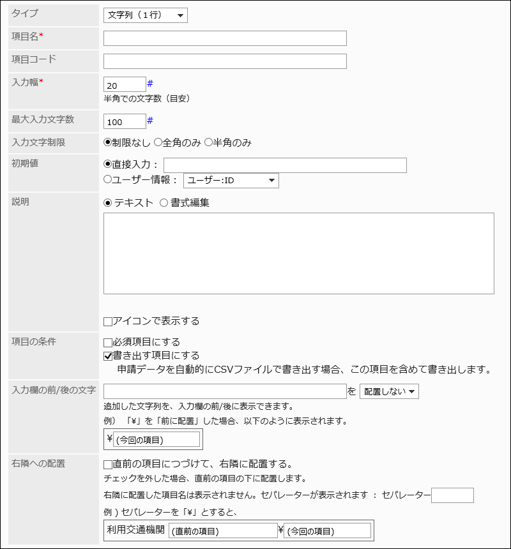511x549 pixels.
Task: Click the # link beside 入力幅 field
Action: [150, 84]
